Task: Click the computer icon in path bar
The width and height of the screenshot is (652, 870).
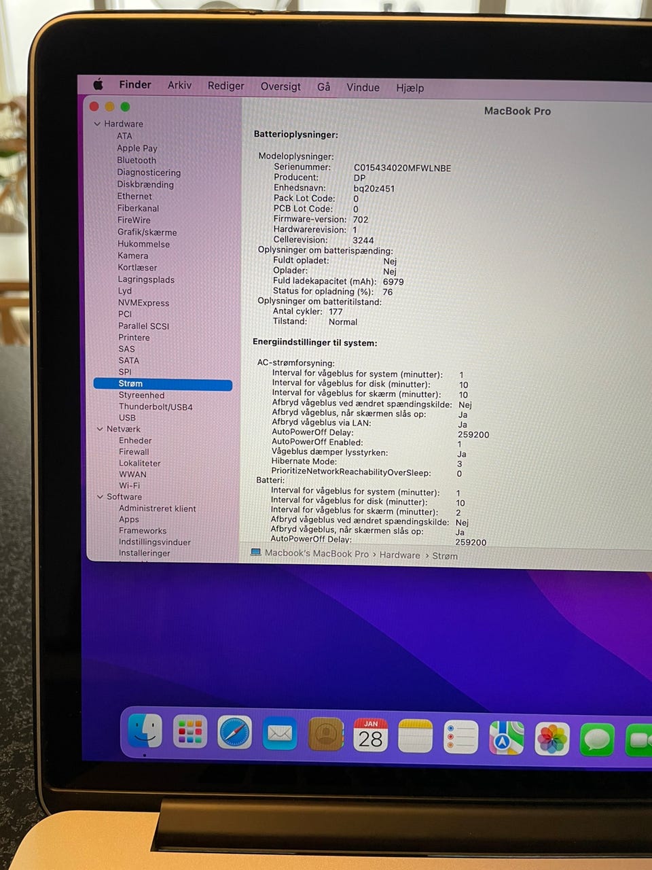Action: point(256,553)
